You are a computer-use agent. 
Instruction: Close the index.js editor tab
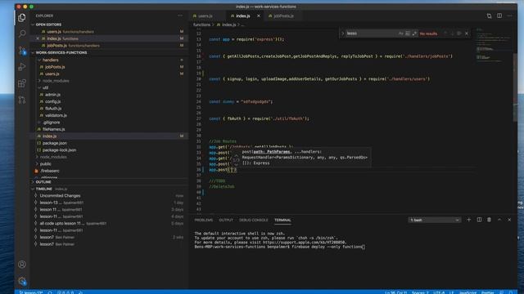point(259,16)
